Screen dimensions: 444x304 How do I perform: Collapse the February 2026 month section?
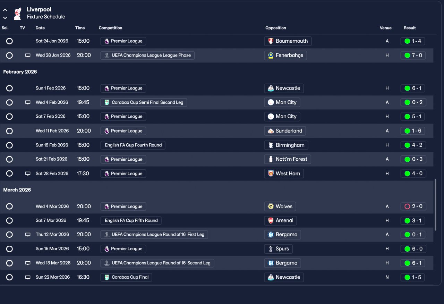click(20, 72)
